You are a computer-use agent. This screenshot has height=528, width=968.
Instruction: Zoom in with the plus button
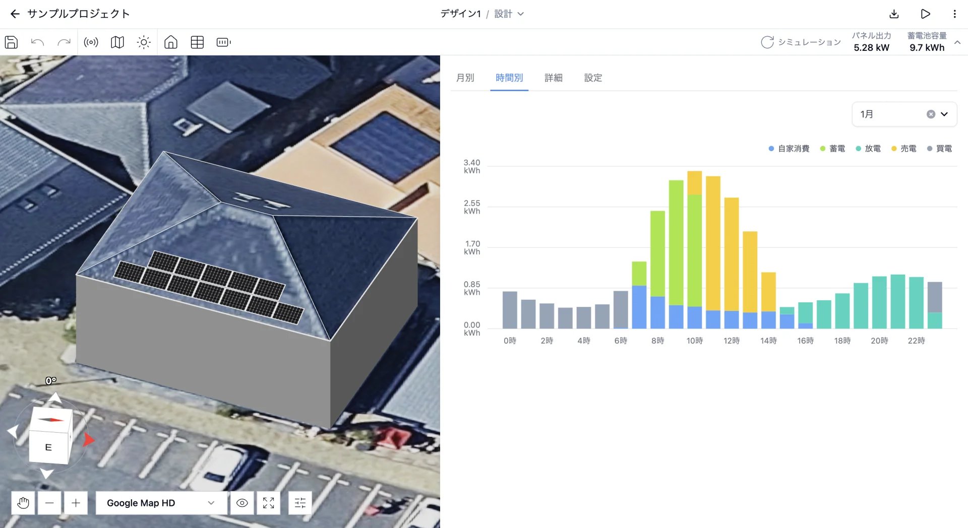coord(76,503)
